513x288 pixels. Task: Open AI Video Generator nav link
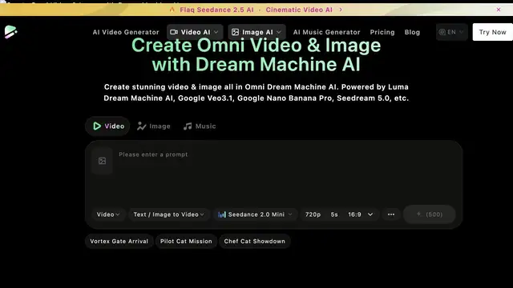click(x=126, y=32)
